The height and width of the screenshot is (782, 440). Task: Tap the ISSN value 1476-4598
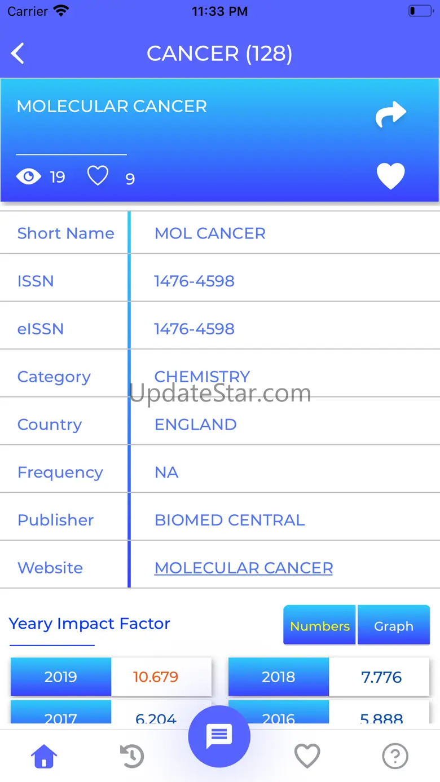[x=195, y=281]
